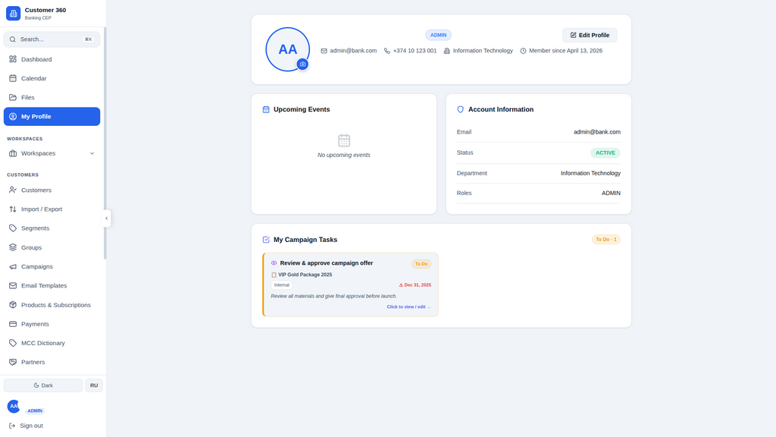This screenshot has width=776, height=437.
Task: Click 'No upcoming events' text
Action: click(x=344, y=155)
